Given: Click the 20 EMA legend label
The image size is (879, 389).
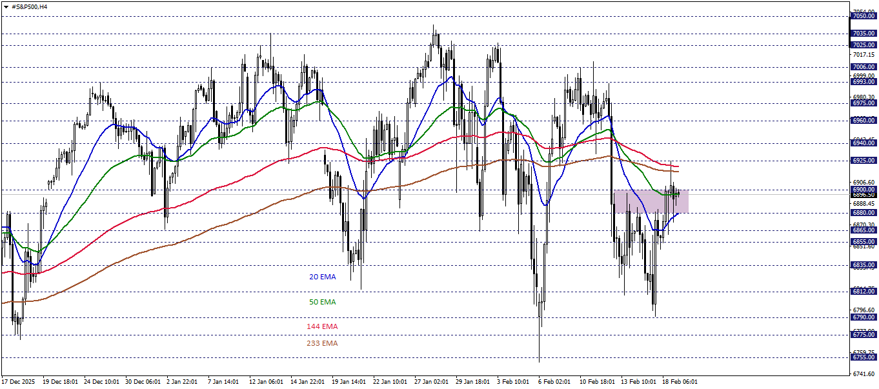Looking at the screenshot, I should pyautogui.click(x=322, y=277).
